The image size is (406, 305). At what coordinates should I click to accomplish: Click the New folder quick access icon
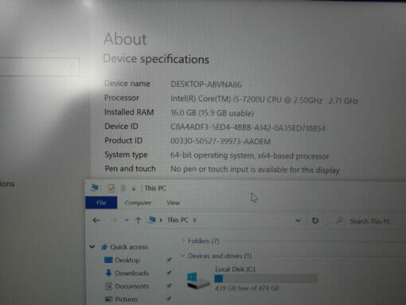click(123, 188)
